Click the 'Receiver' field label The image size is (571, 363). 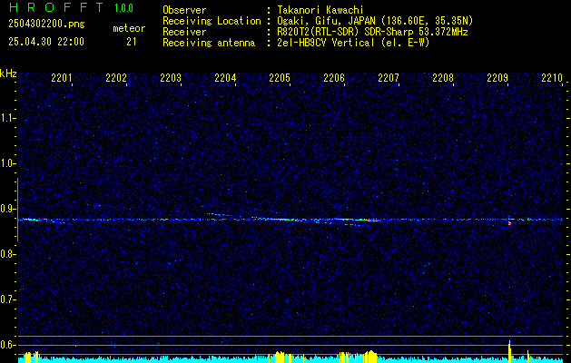point(184,32)
